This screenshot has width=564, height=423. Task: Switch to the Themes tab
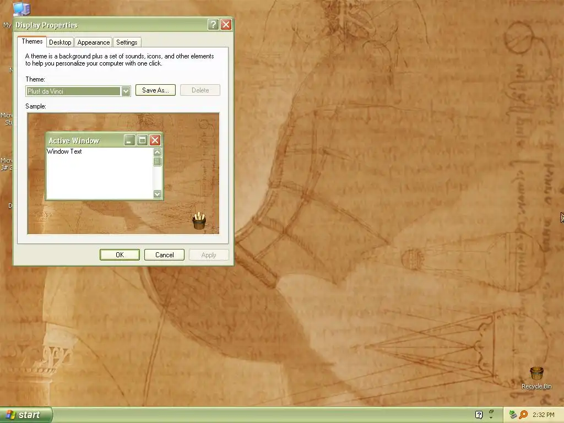pos(32,41)
